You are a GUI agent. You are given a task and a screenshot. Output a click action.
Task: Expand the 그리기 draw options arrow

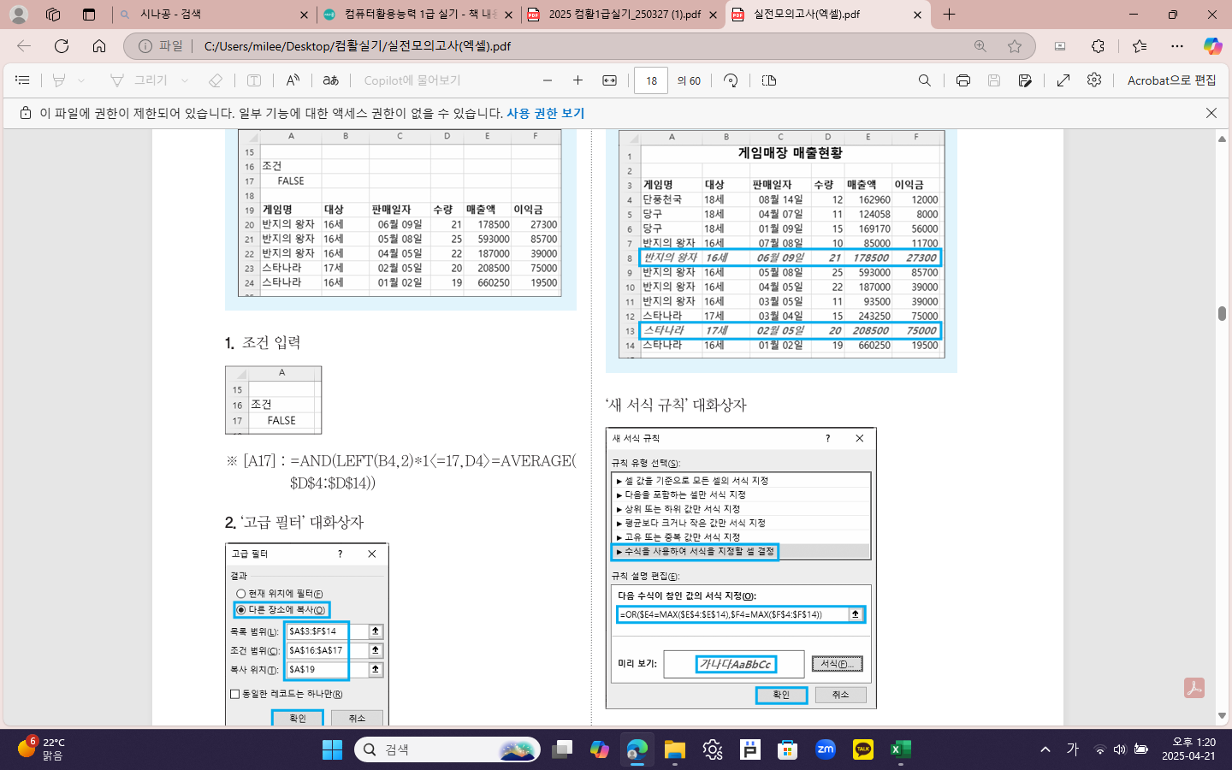(185, 80)
